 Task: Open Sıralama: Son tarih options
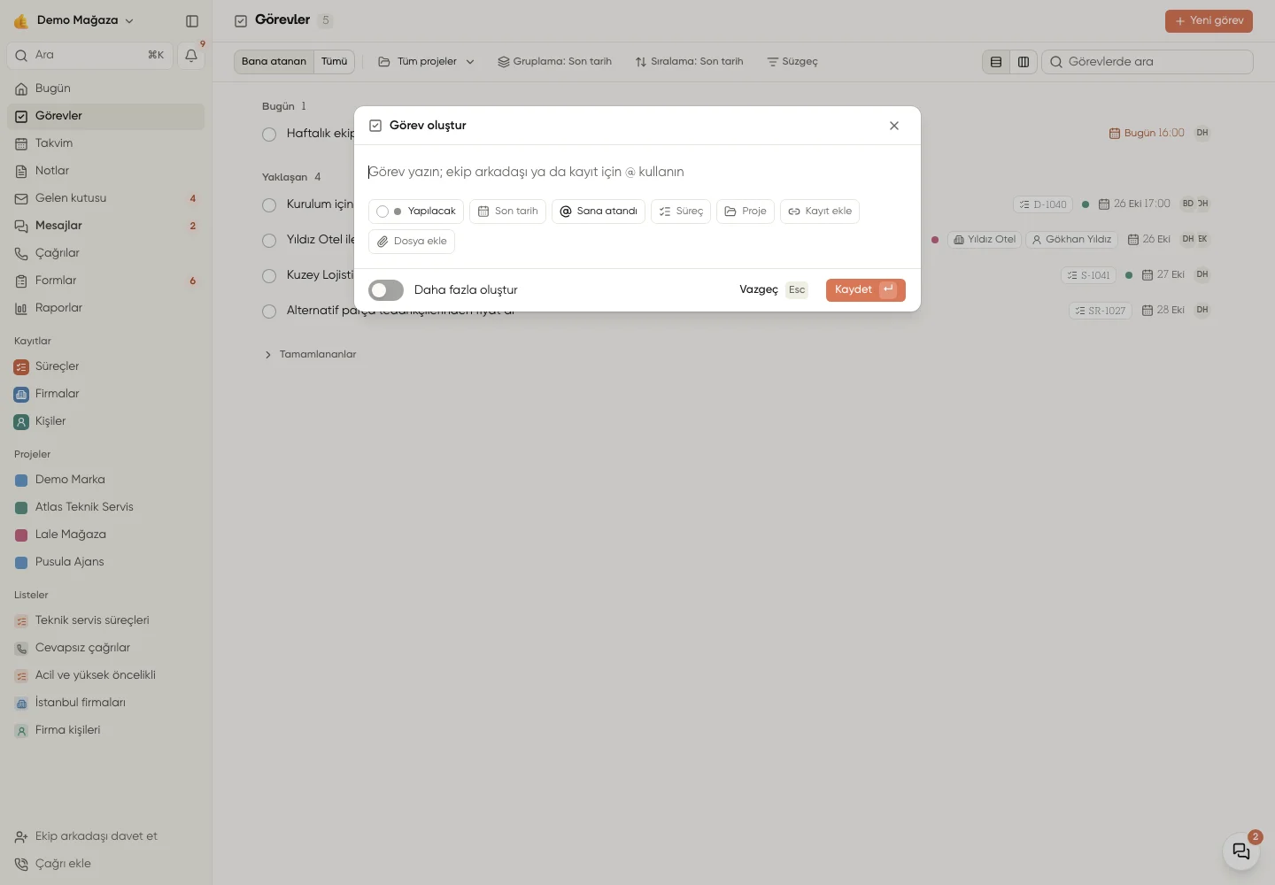pos(689,62)
